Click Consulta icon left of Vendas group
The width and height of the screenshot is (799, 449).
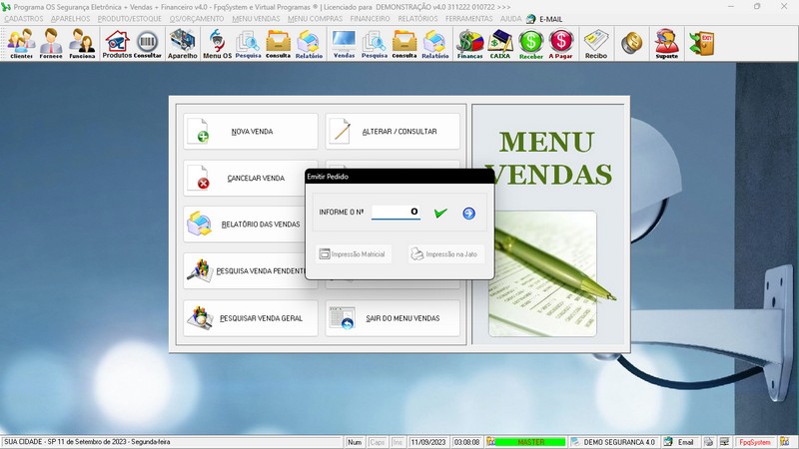coord(279,44)
